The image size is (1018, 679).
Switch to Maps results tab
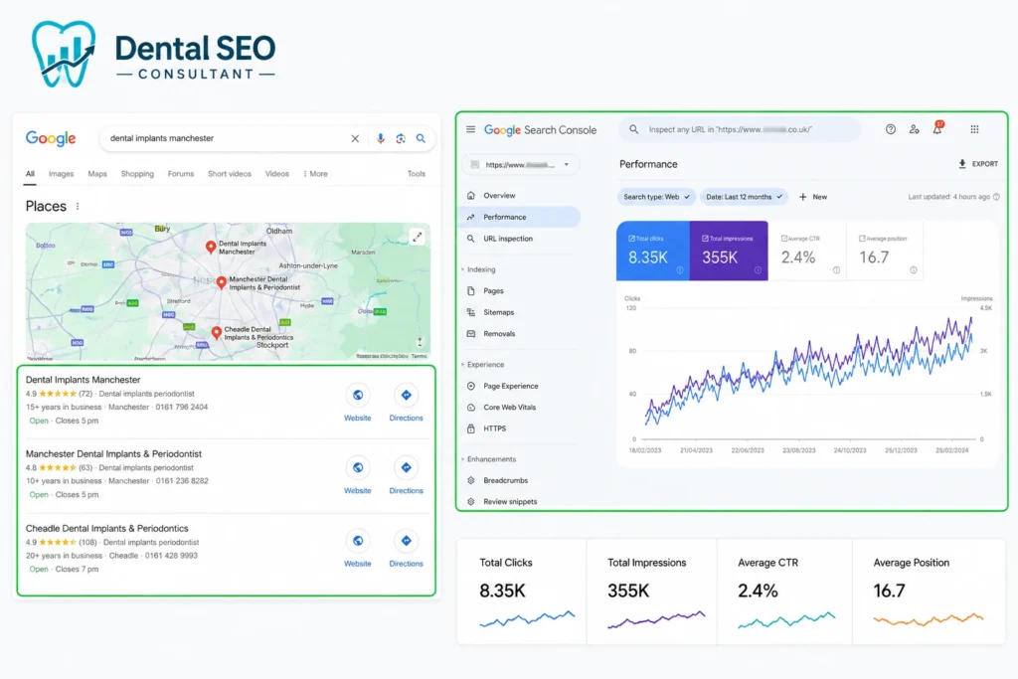pyautogui.click(x=97, y=174)
